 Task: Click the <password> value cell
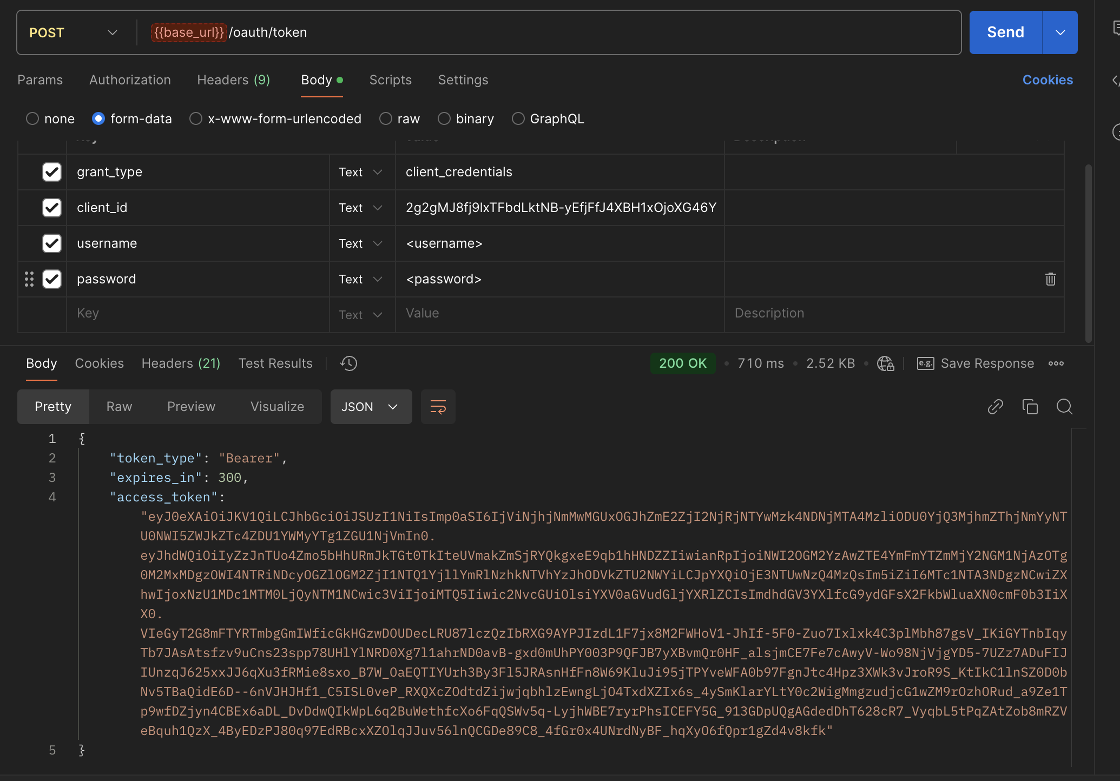(560, 279)
